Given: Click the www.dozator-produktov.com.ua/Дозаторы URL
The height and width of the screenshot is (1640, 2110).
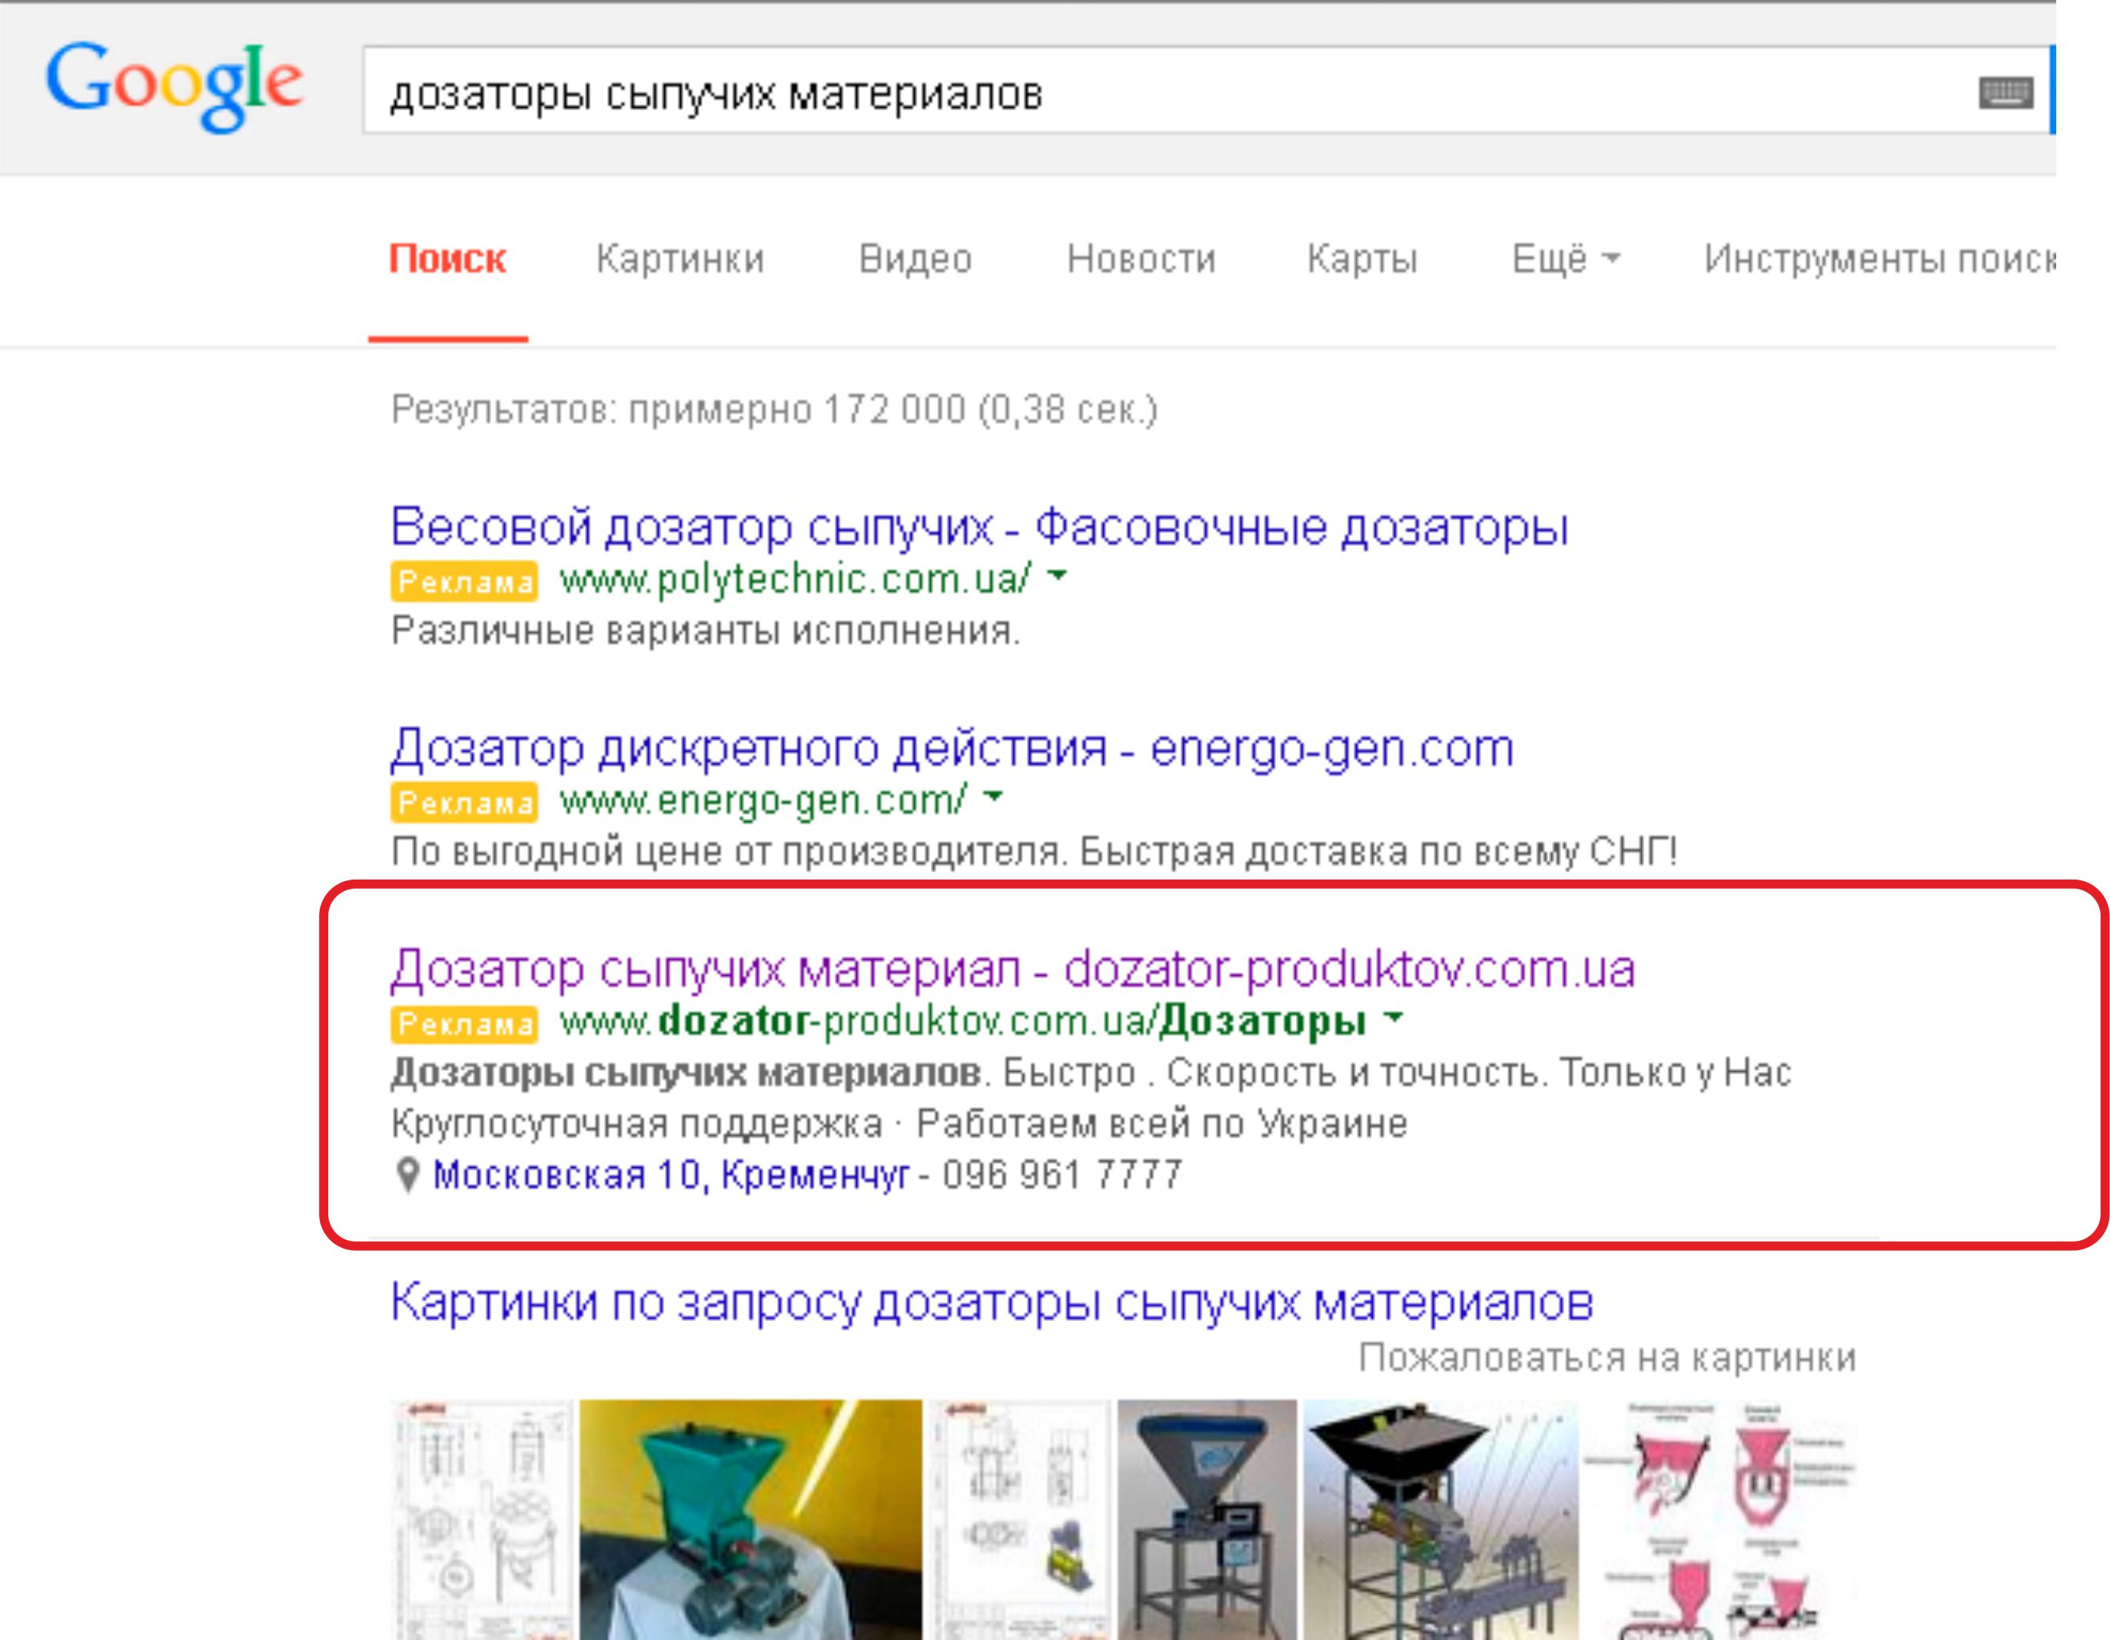Looking at the screenshot, I should point(963,1022).
